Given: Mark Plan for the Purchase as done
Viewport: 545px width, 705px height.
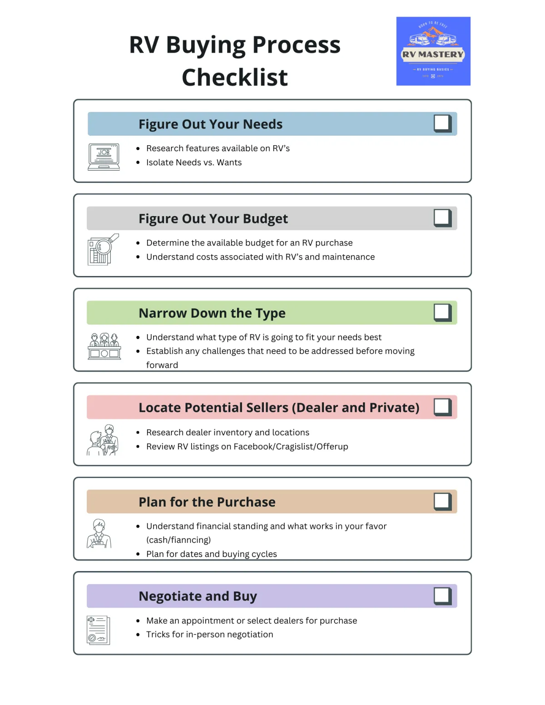Looking at the screenshot, I should [x=442, y=501].
